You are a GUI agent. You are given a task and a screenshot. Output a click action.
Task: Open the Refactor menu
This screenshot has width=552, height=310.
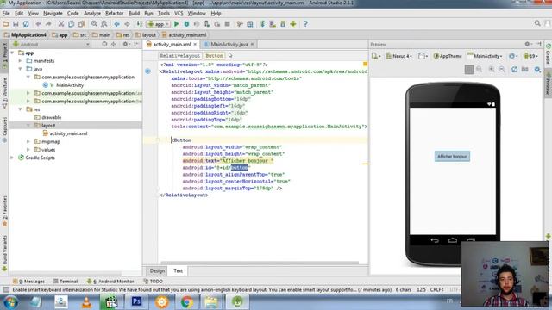(x=115, y=14)
